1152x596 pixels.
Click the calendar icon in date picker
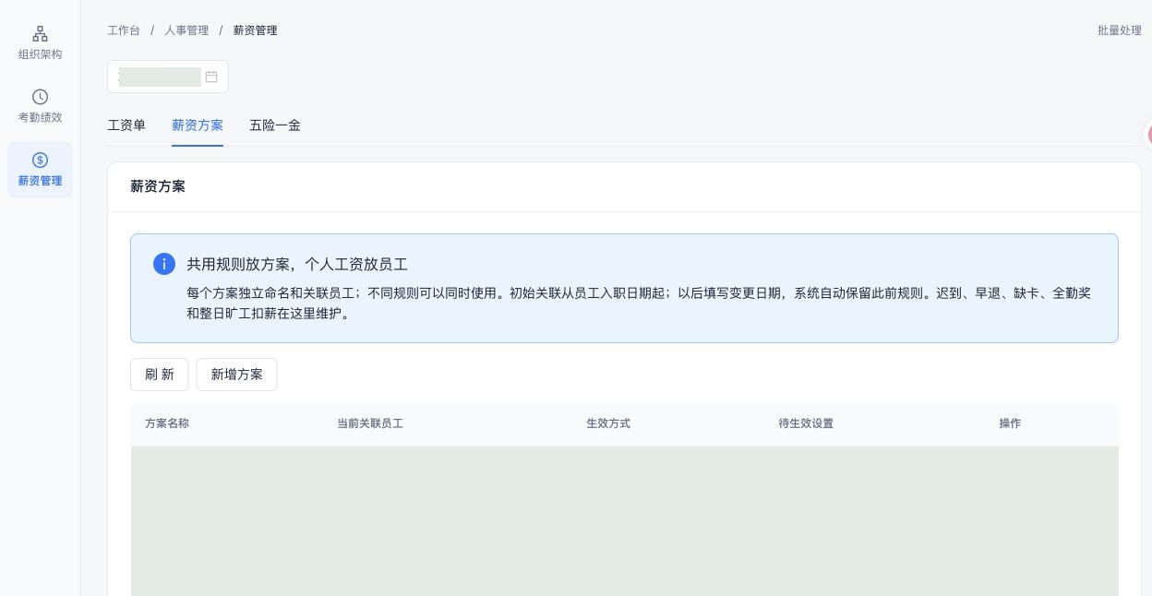(x=211, y=77)
